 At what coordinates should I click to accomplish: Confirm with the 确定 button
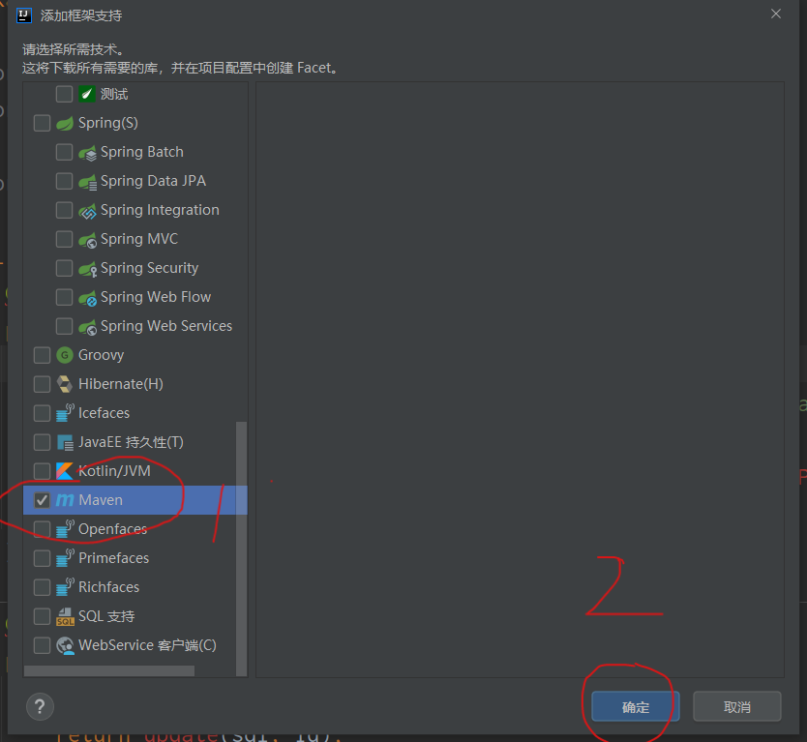click(x=635, y=706)
